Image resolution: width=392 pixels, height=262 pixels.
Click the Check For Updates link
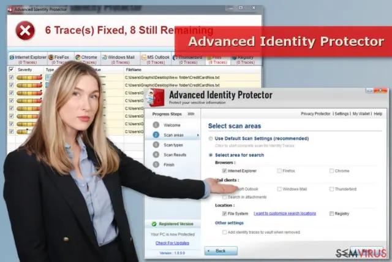[172, 243]
